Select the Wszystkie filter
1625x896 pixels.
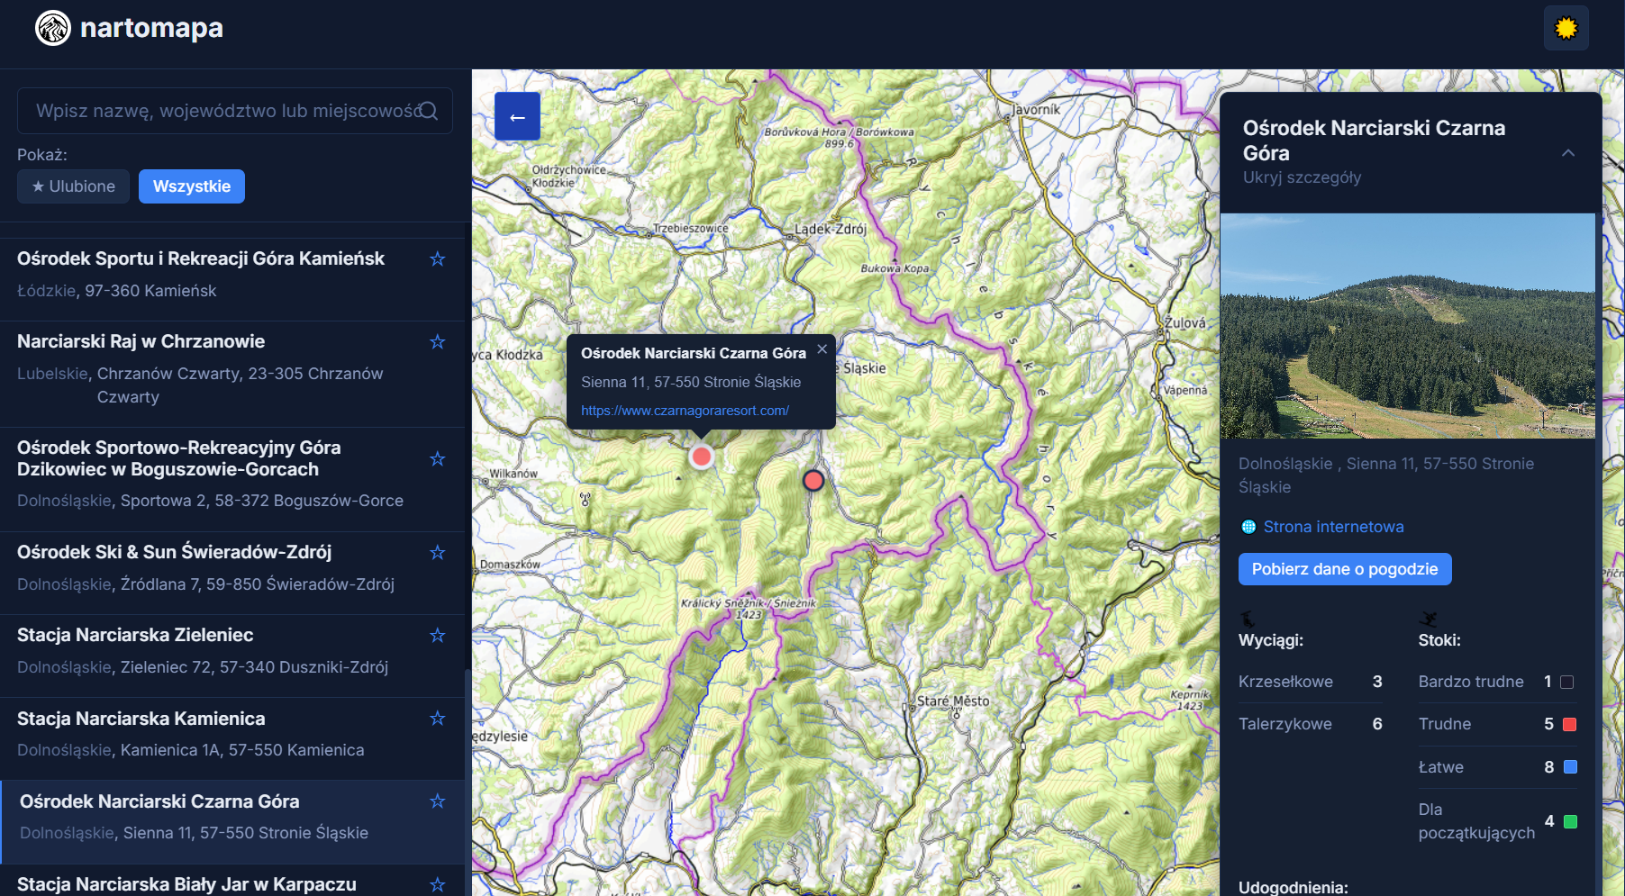[192, 186]
